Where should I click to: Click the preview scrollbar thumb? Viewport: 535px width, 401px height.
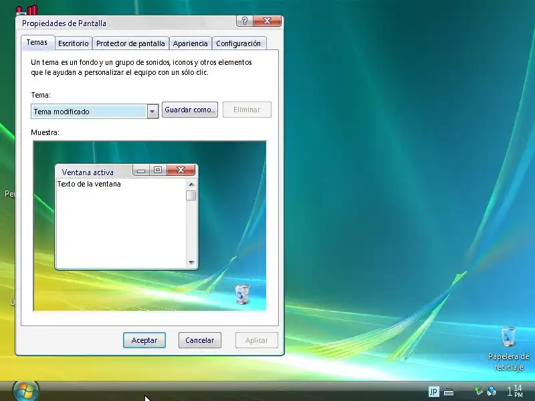point(191,195)
